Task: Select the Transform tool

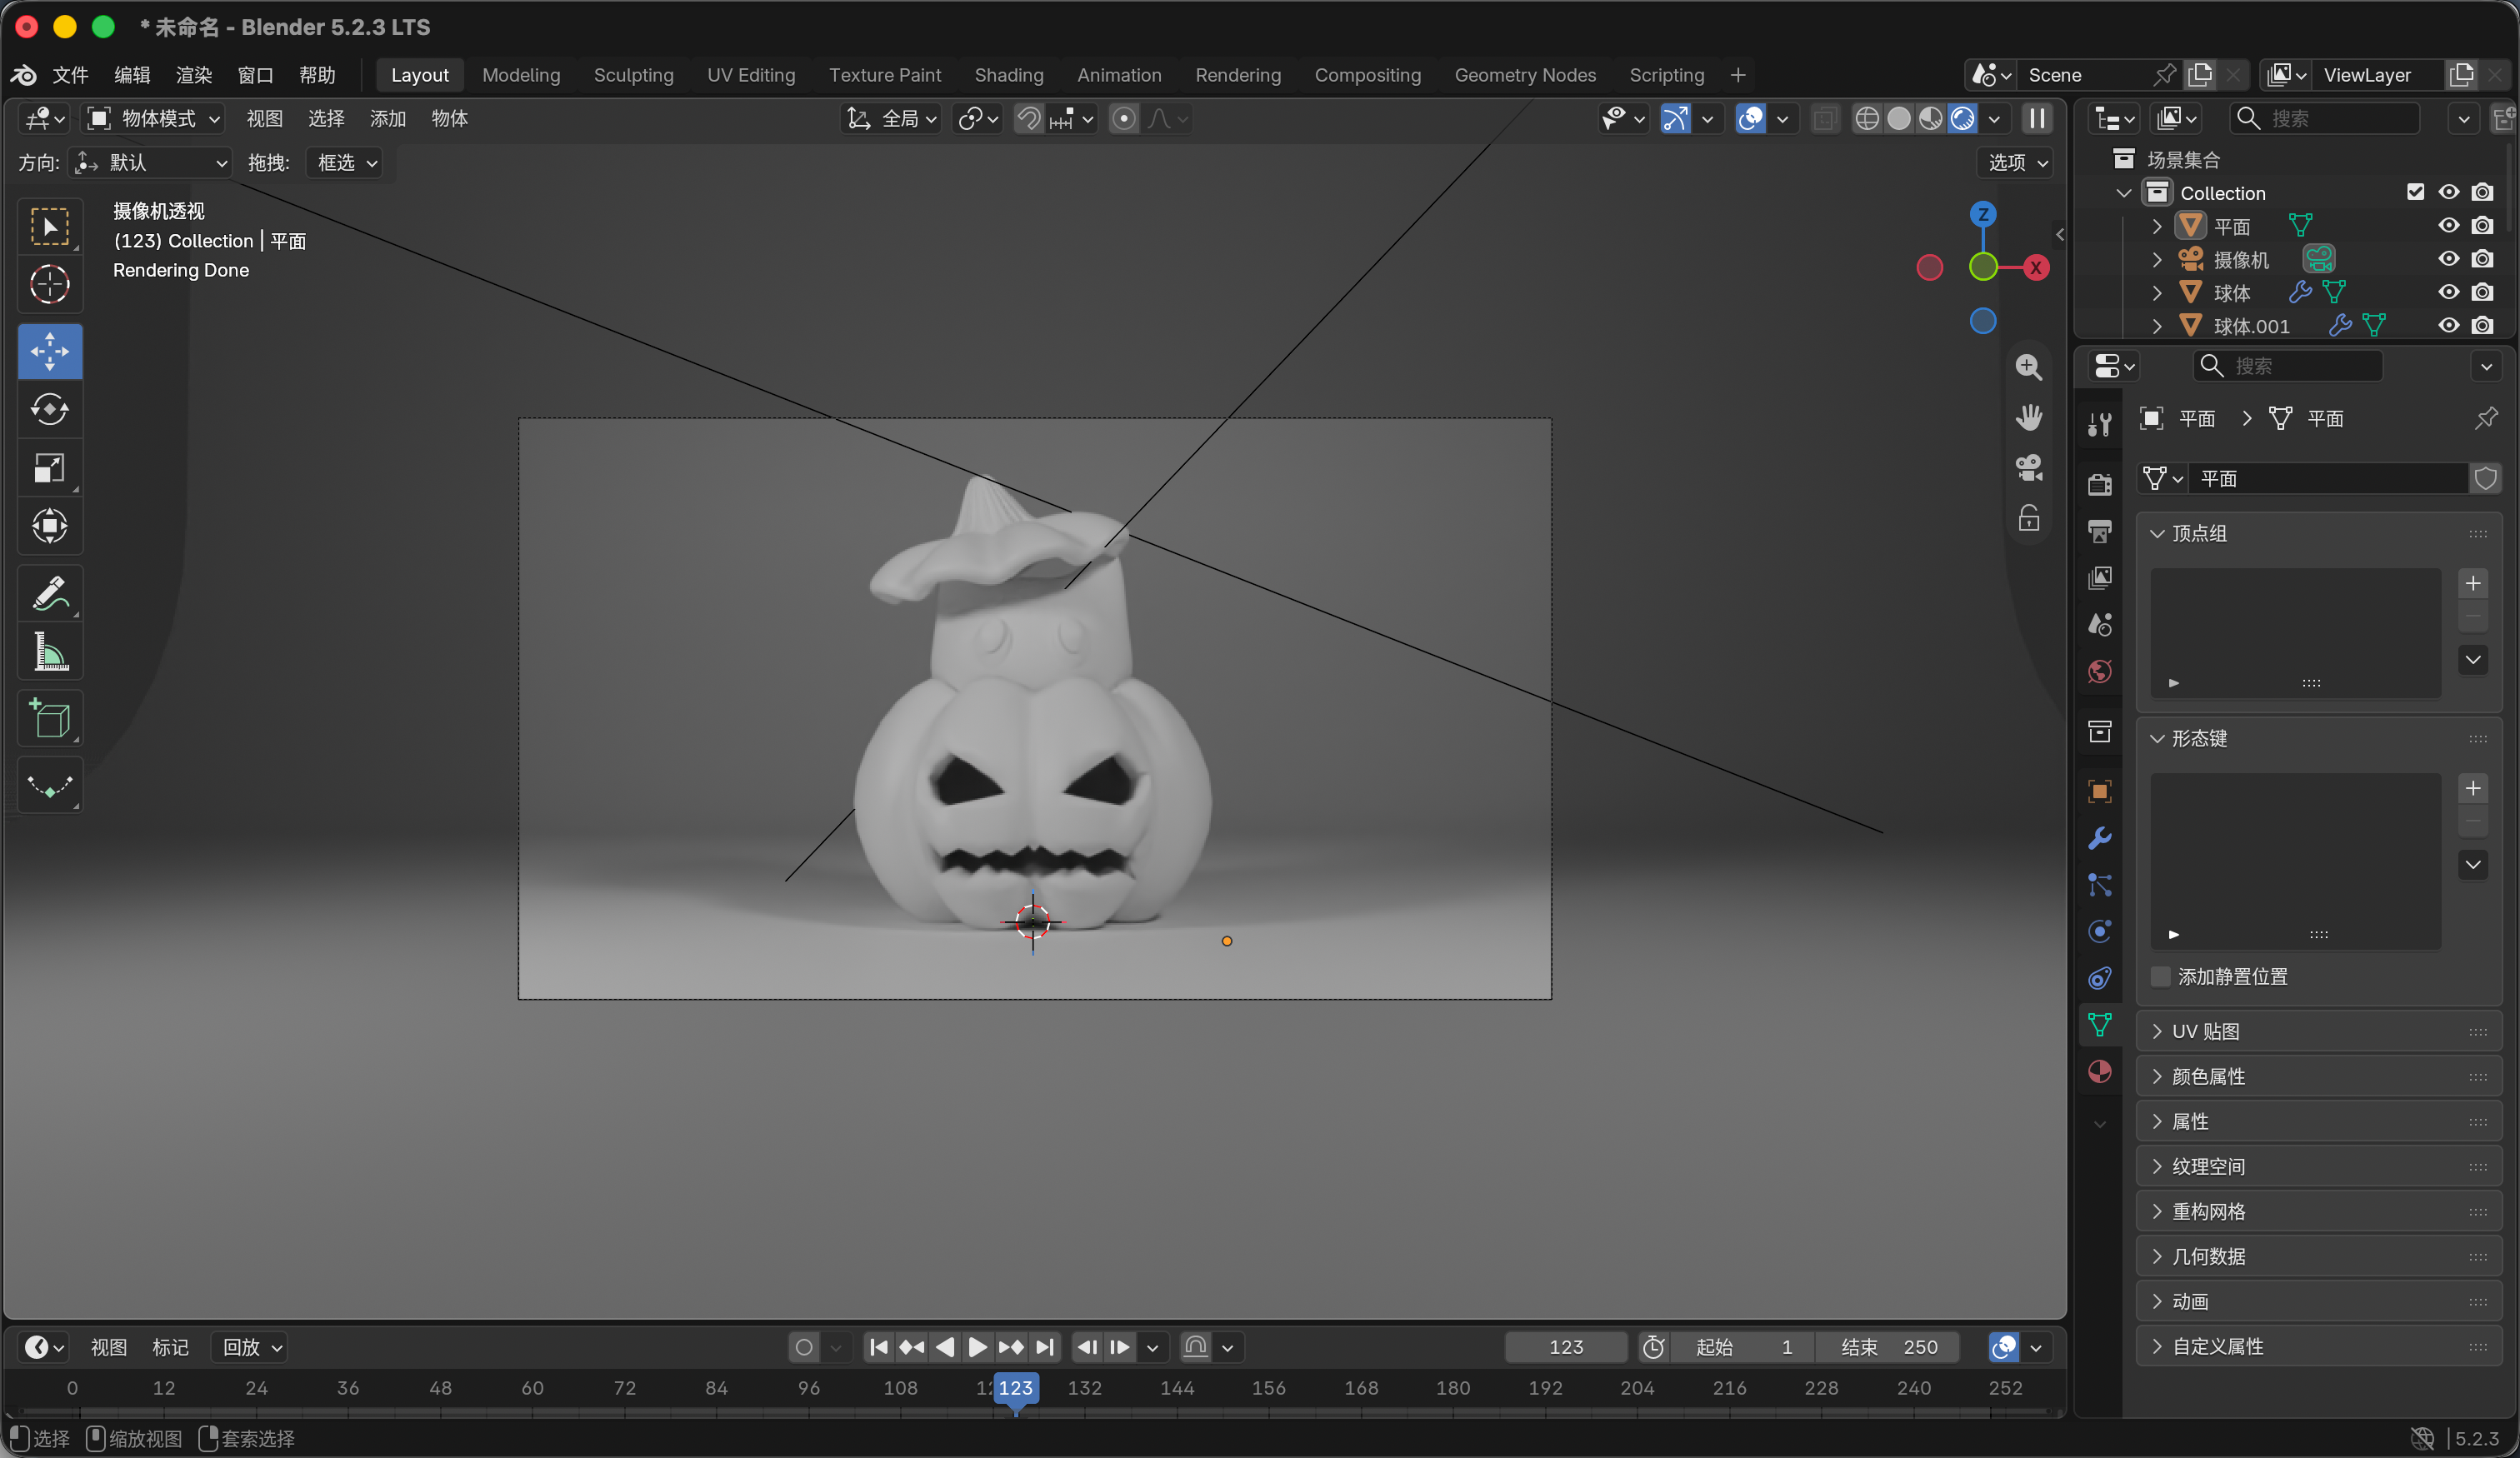Action: tap(50, 526)
